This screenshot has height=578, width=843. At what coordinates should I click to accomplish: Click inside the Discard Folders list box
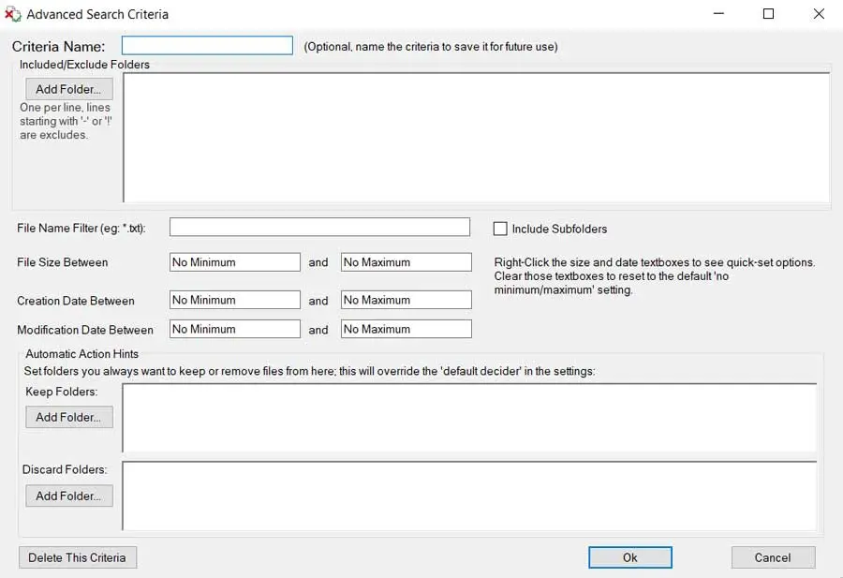click(x=468, y=496)
